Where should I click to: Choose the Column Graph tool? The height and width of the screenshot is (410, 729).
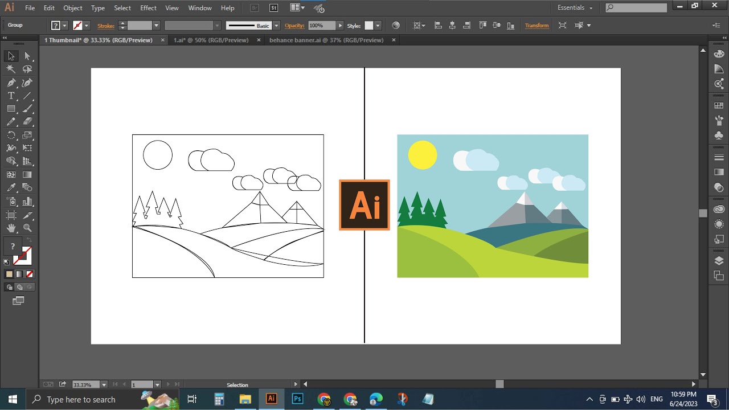[27, 202]
